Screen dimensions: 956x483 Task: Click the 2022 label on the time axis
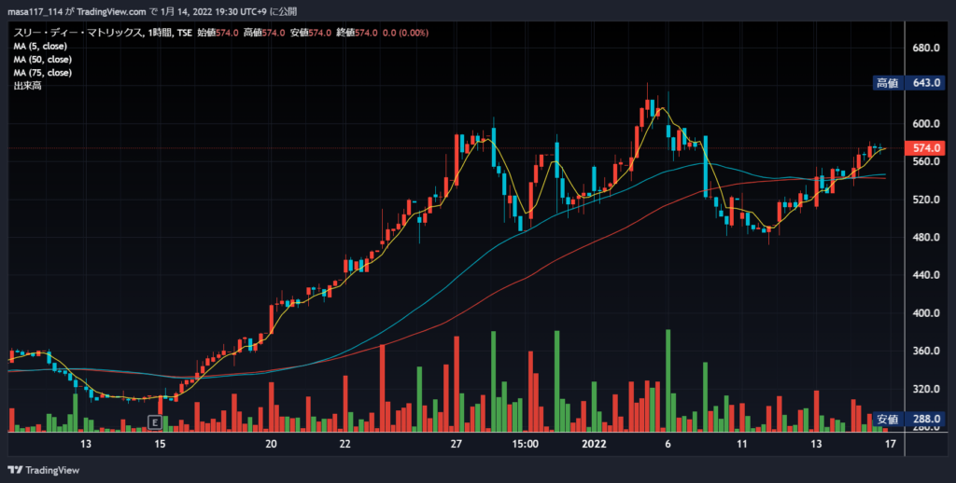point(594,444)
